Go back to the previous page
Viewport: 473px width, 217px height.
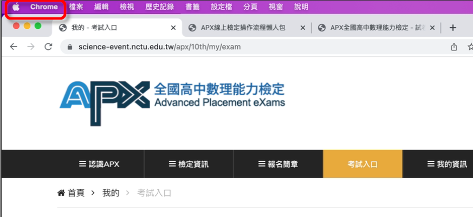tap(13, 47)
